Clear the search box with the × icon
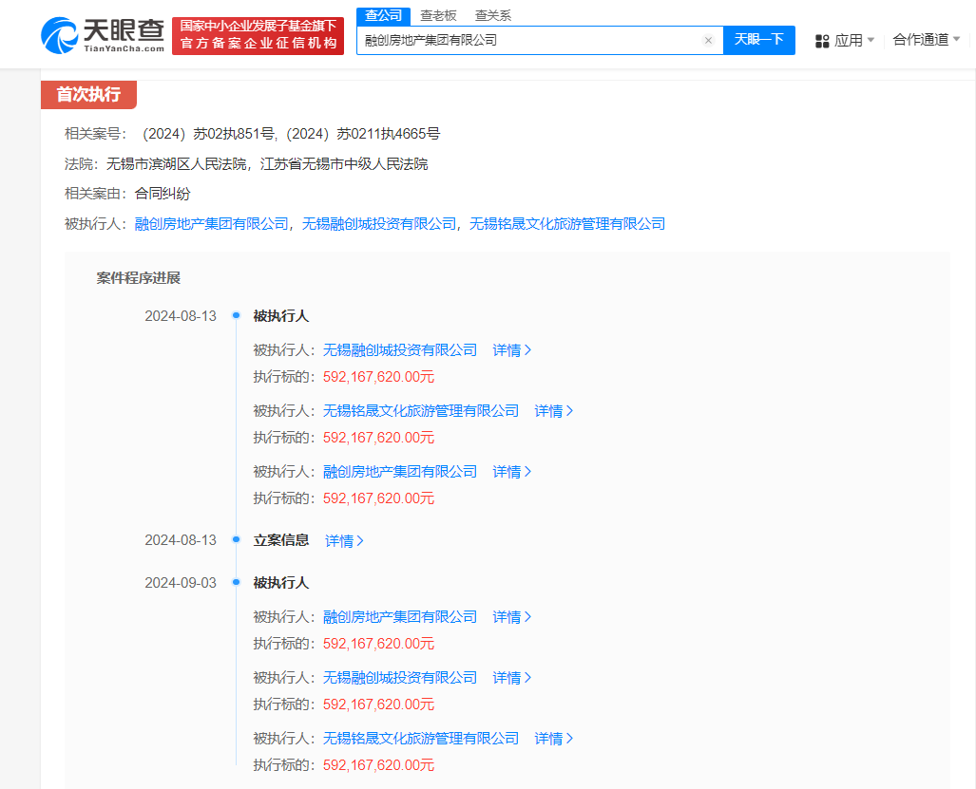Screen dimensions: 976x789 (x=708, y=40)
